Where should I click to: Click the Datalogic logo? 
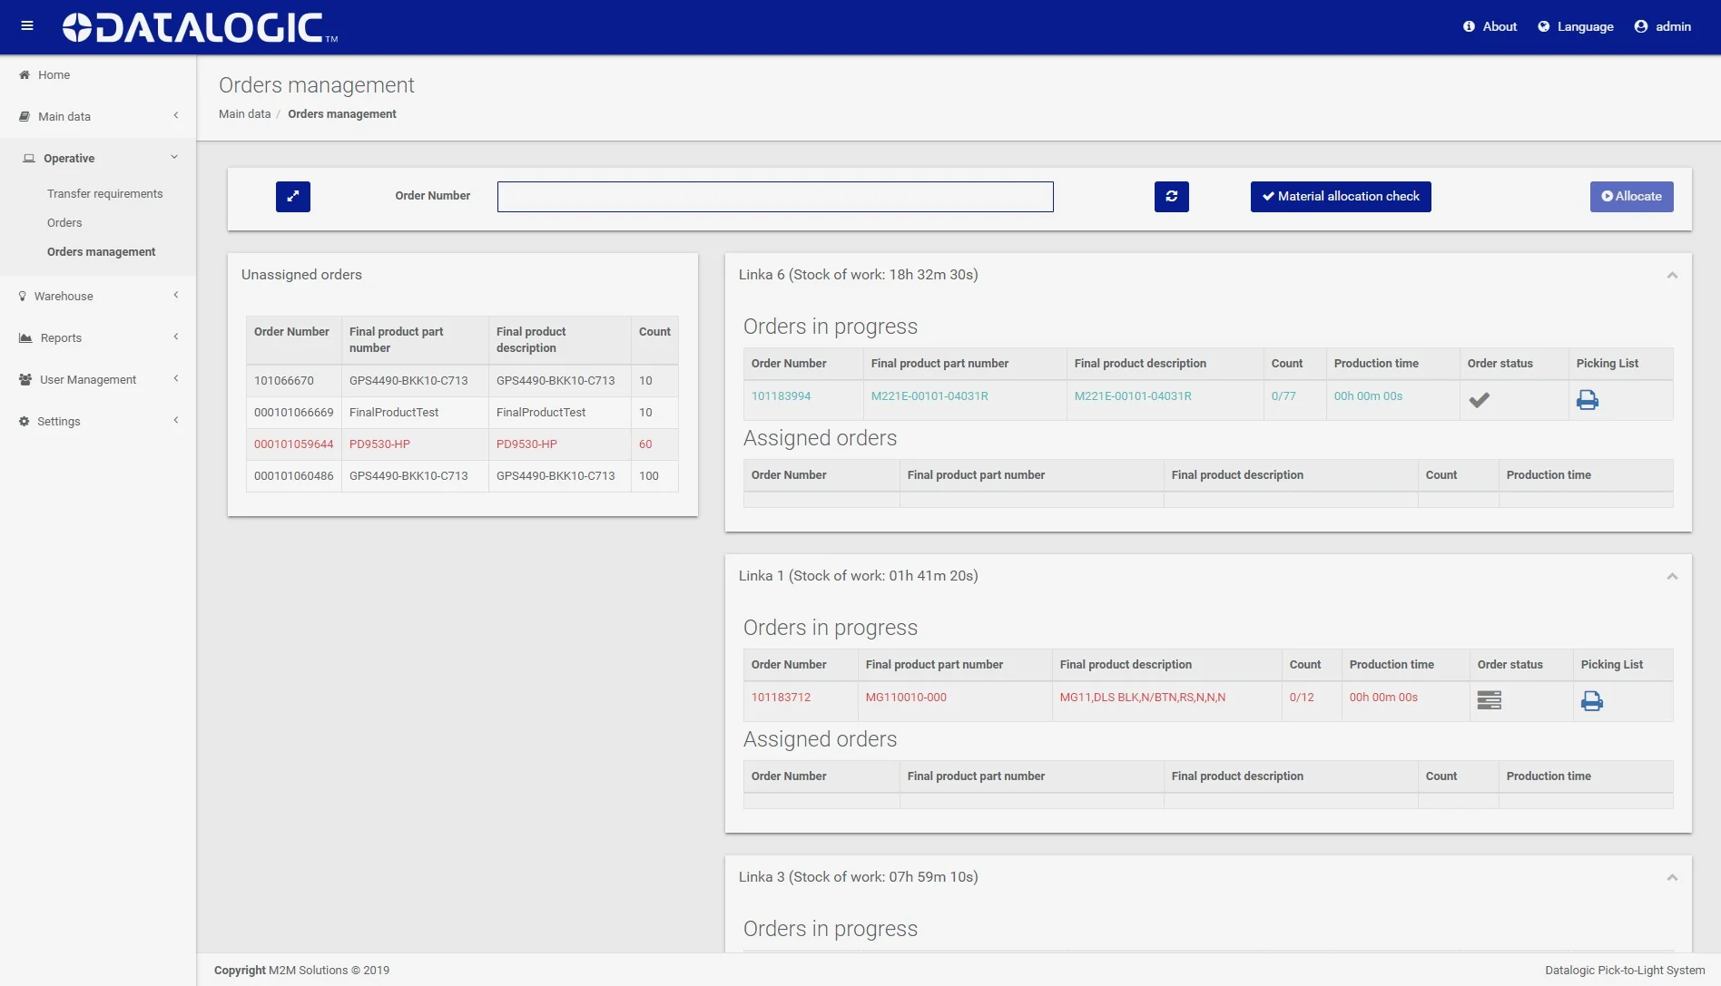pos(200,27)
